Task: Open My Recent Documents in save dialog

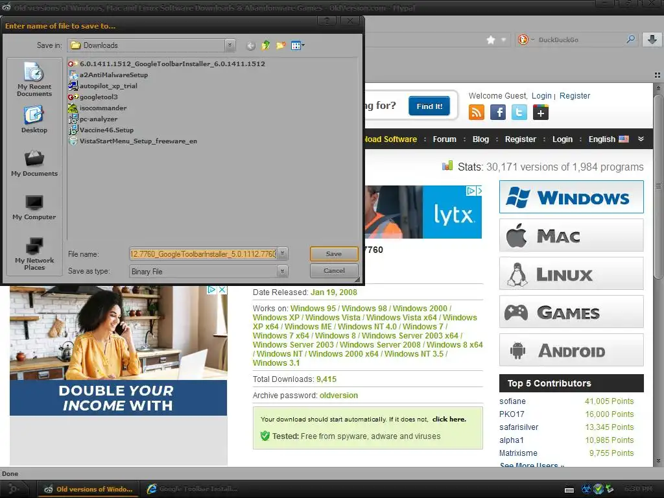Action: [x=34, y=78]
